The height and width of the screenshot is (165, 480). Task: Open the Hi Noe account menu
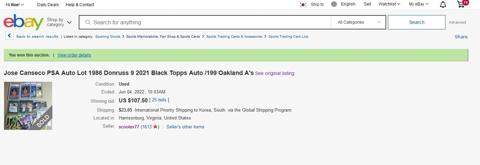(15, 4)
